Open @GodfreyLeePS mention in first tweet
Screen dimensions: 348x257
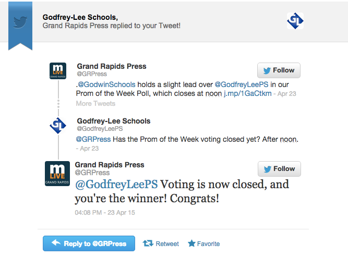241,84
